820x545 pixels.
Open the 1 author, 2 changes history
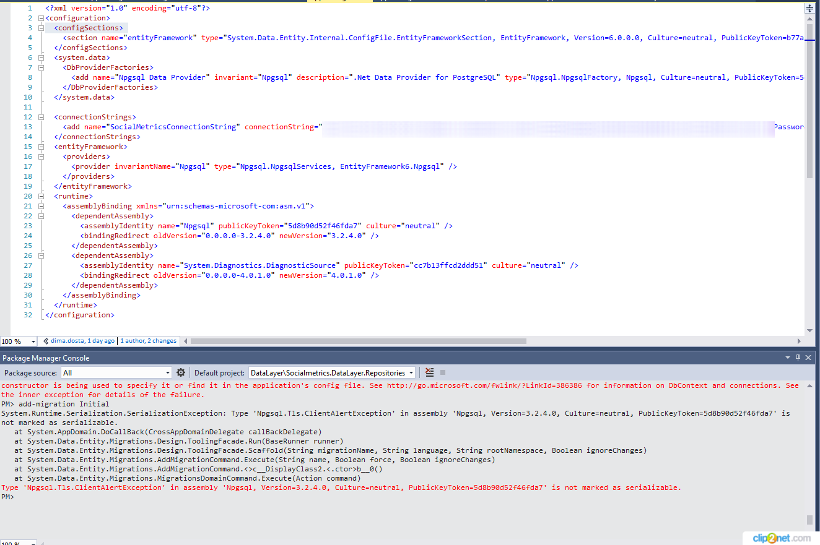tap(149, 341)
